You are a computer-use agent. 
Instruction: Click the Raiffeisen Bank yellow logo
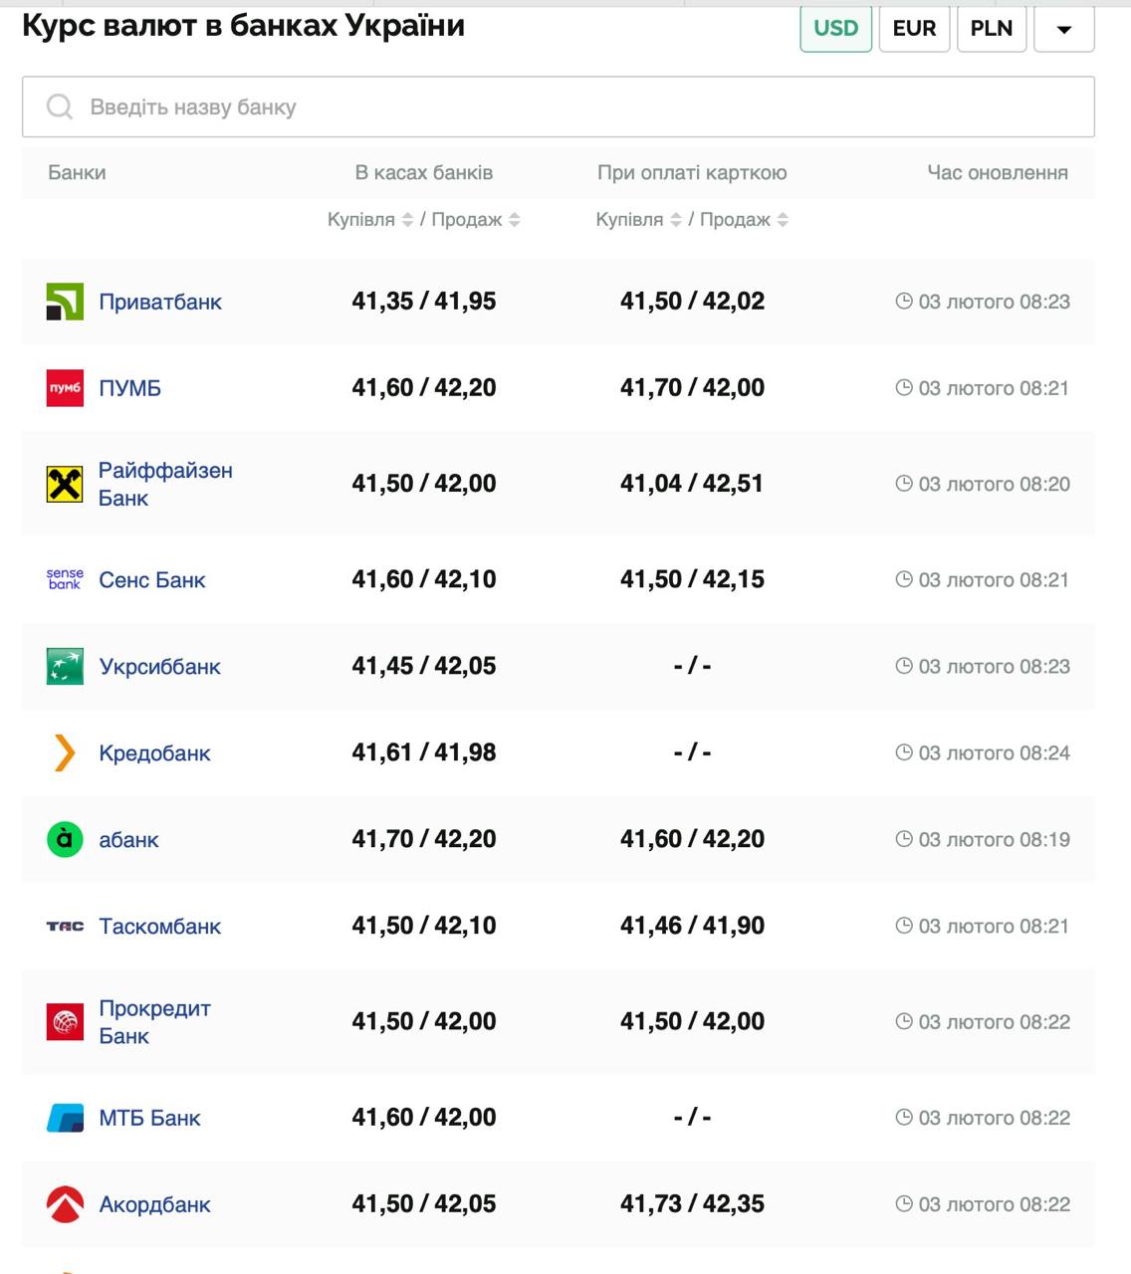tap(65, 485)
